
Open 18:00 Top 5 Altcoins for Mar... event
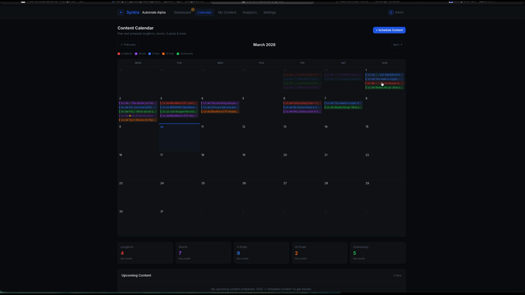click(138, 120)
